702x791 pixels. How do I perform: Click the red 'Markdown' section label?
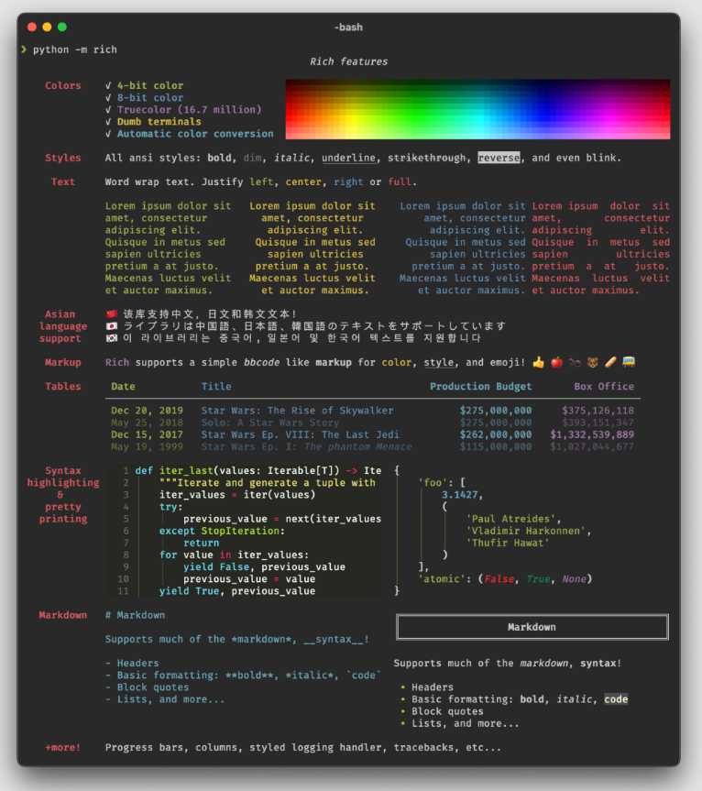63,615
